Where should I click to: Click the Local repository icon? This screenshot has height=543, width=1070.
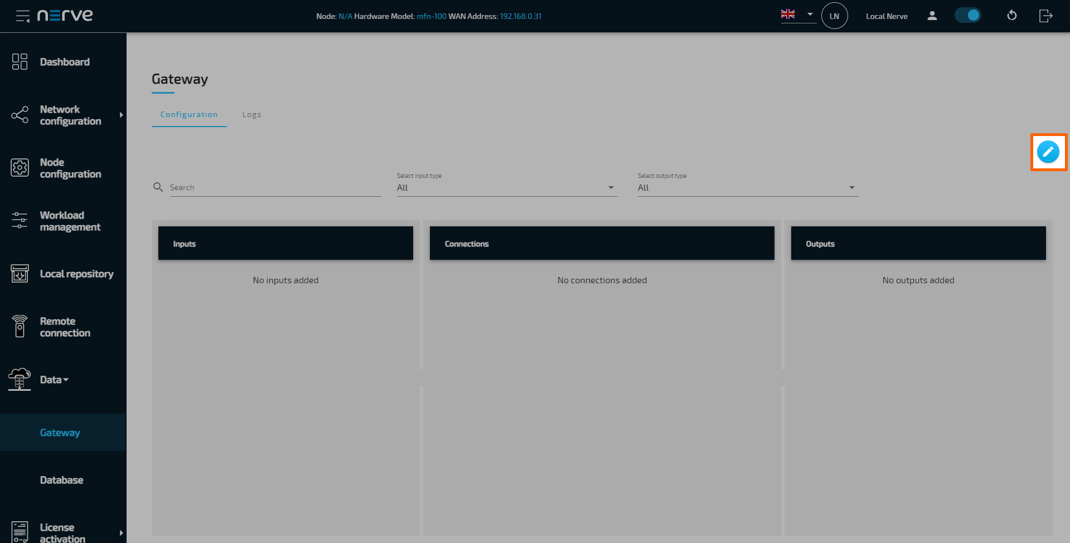coord(20,274)
